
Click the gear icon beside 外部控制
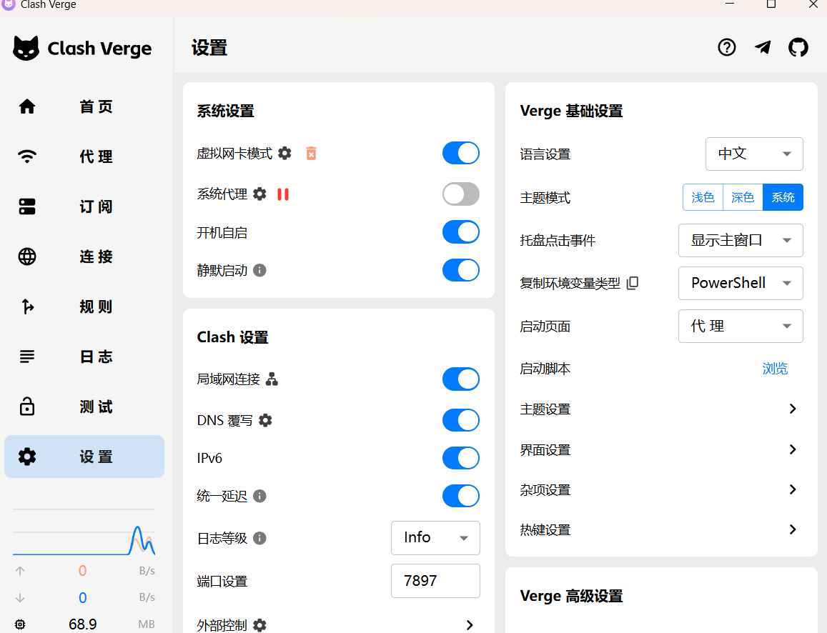[x=259, y=625]
